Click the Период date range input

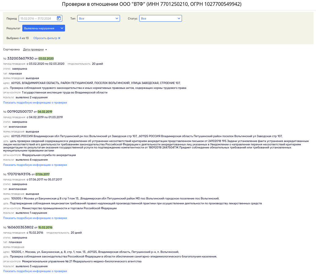coord(38,18)
